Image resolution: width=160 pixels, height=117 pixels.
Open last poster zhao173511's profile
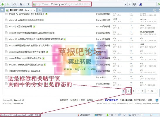[146, 25]
